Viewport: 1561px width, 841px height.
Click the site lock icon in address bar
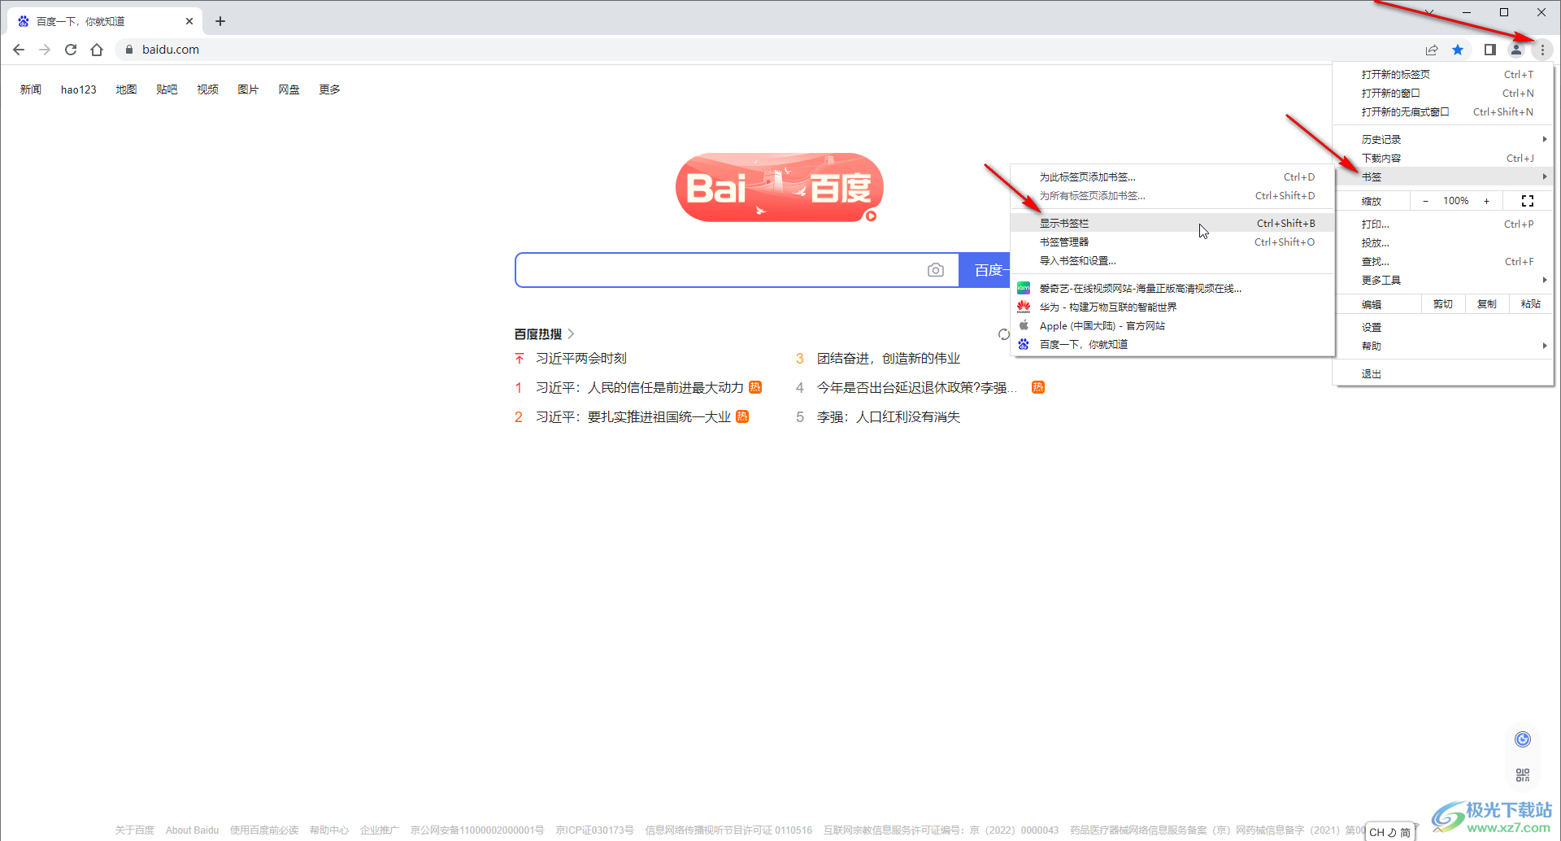128,50
